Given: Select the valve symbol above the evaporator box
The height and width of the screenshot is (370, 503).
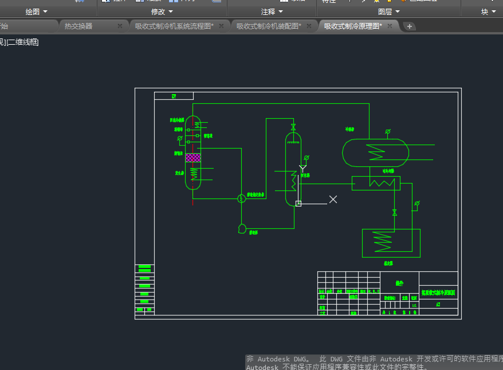Looking at the screenshot, I should click(395, 213).
